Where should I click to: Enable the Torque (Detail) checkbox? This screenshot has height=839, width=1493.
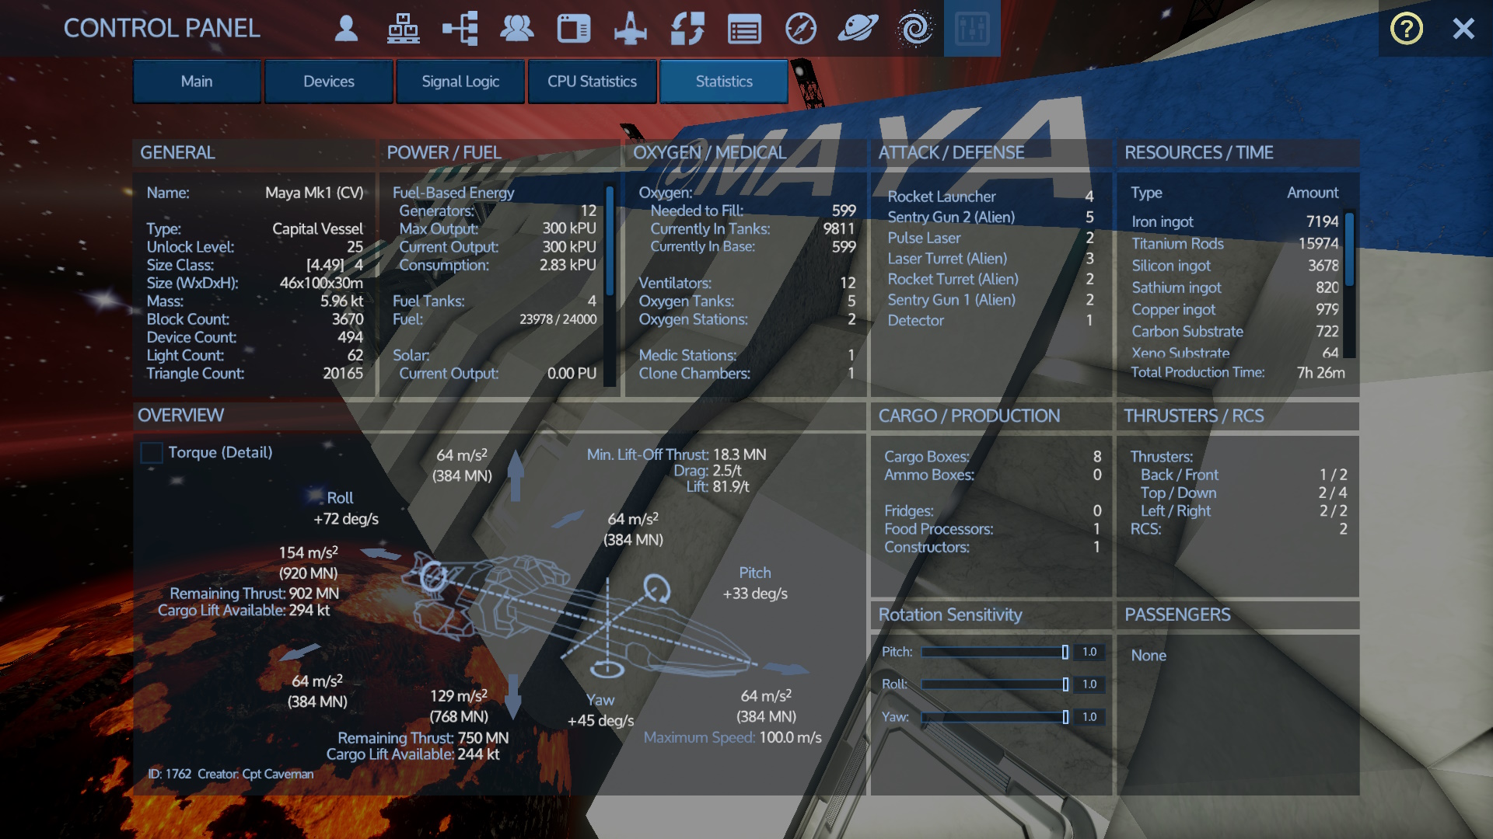tap(151, 452)
